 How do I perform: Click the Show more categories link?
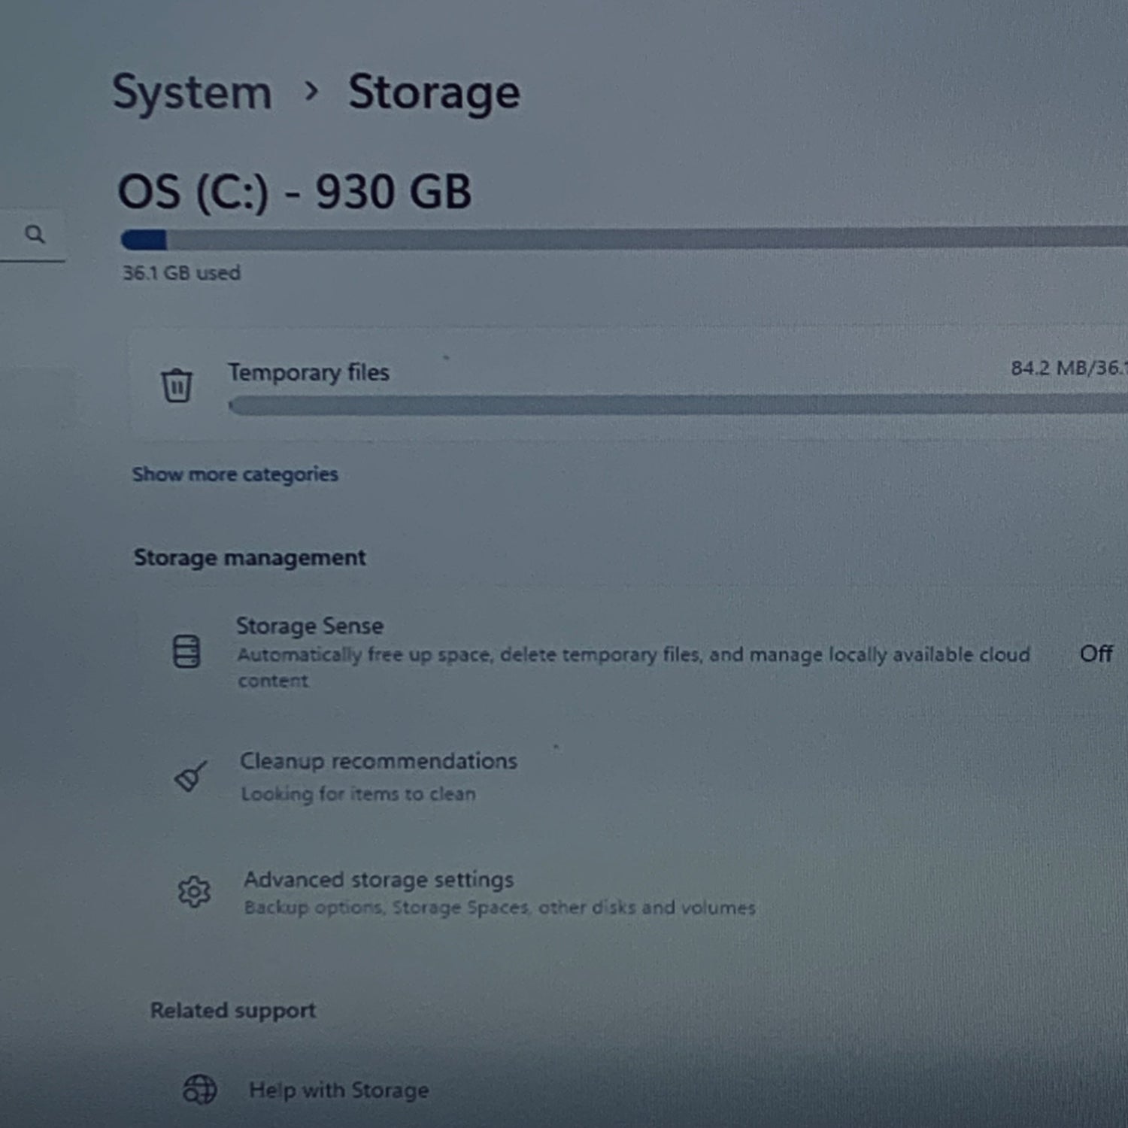(x=235, y=475)
